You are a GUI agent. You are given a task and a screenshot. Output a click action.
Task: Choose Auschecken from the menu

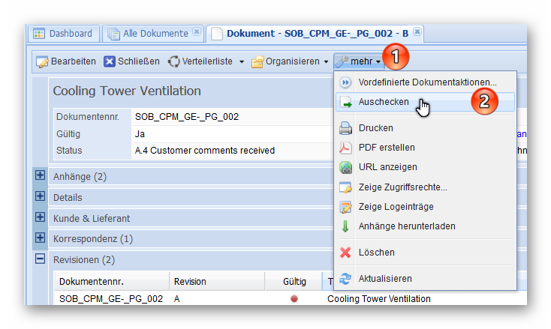tap(384, 102)
